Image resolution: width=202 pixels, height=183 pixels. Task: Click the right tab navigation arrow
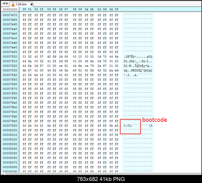(x=7, y=4)
